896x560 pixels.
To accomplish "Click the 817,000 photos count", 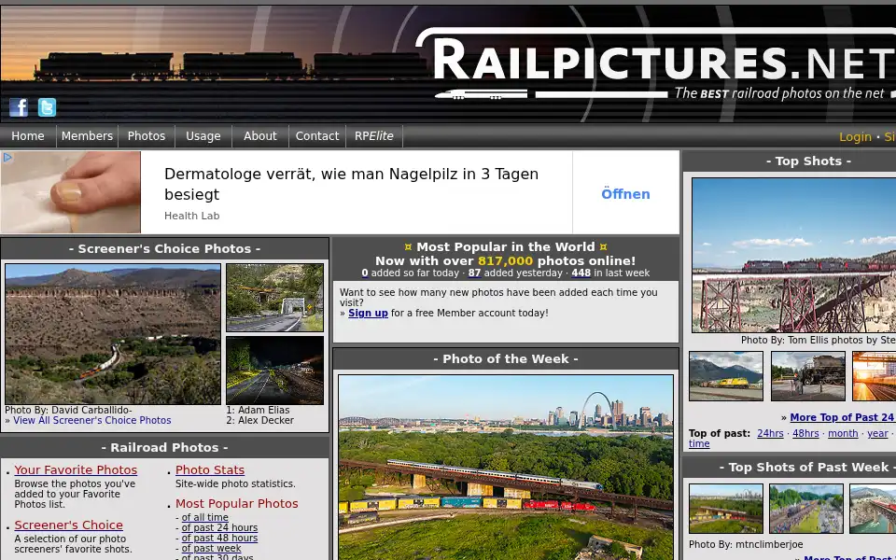I will point(505,260).
